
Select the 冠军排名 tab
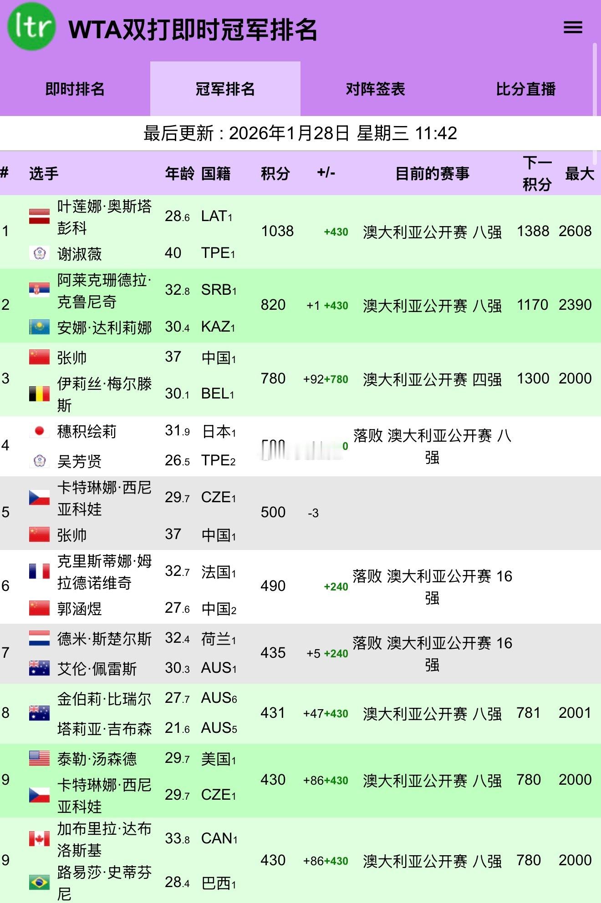coord(225,89)
